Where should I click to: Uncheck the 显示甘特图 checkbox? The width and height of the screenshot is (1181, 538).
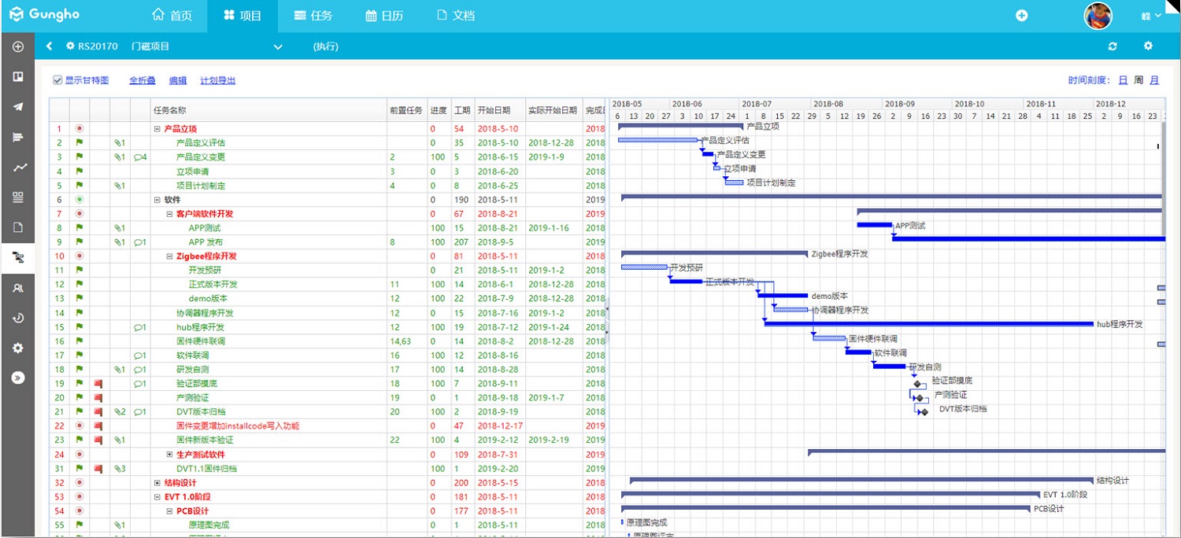tap(57, 80)
